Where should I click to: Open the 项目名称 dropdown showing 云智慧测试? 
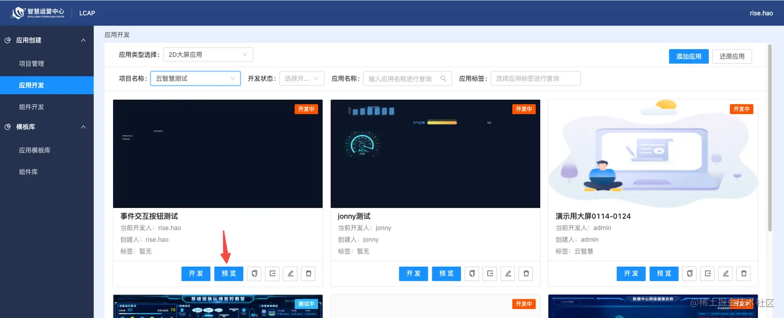[195, 78]
